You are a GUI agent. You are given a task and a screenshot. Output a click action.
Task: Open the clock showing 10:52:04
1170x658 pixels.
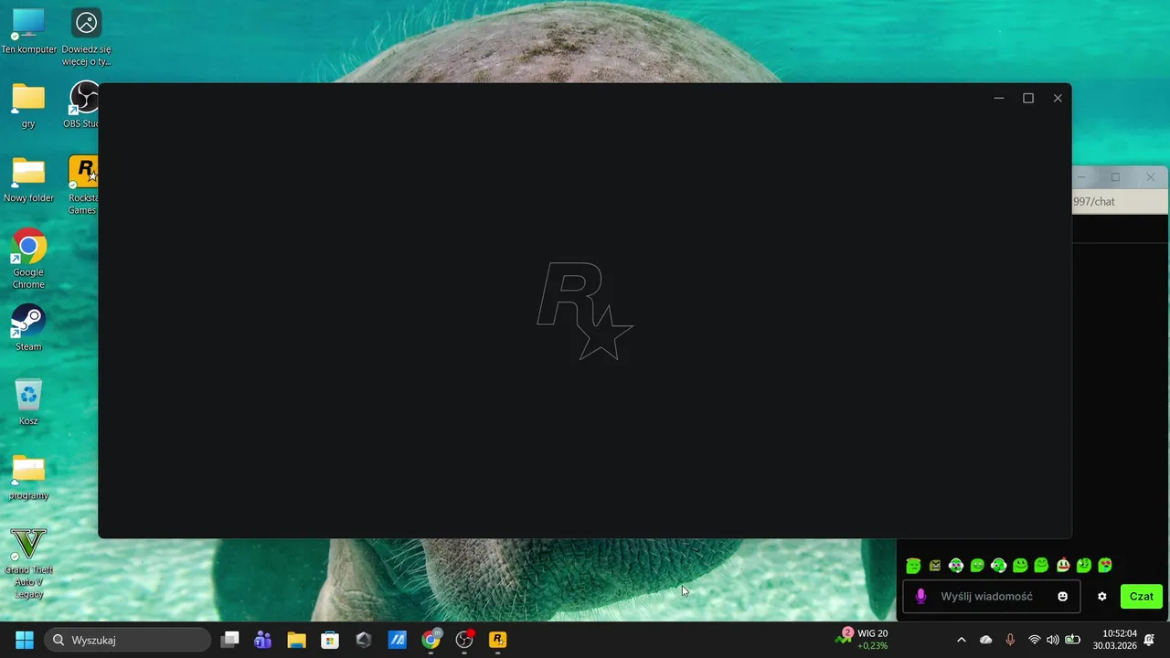[1115, 640]
